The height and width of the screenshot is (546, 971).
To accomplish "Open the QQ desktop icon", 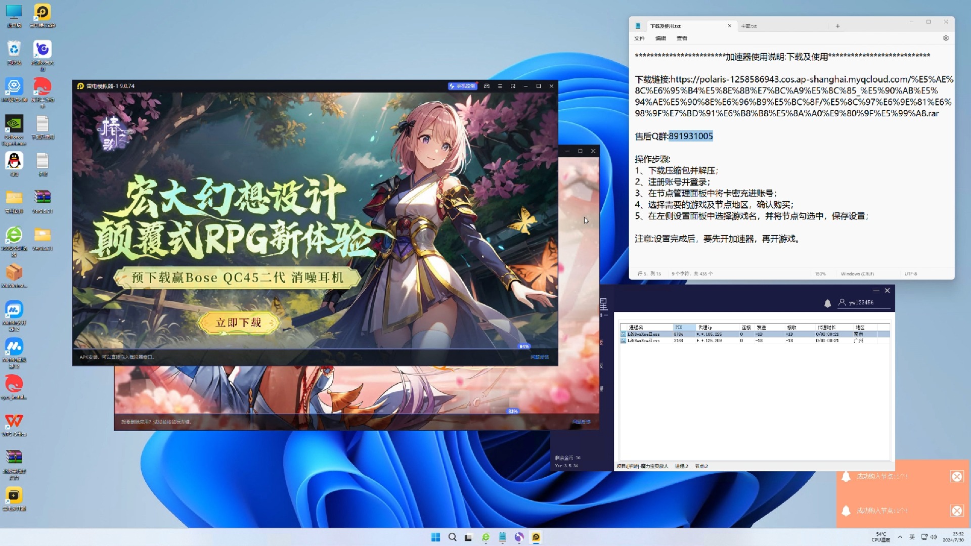I will (x=14, y=164).
